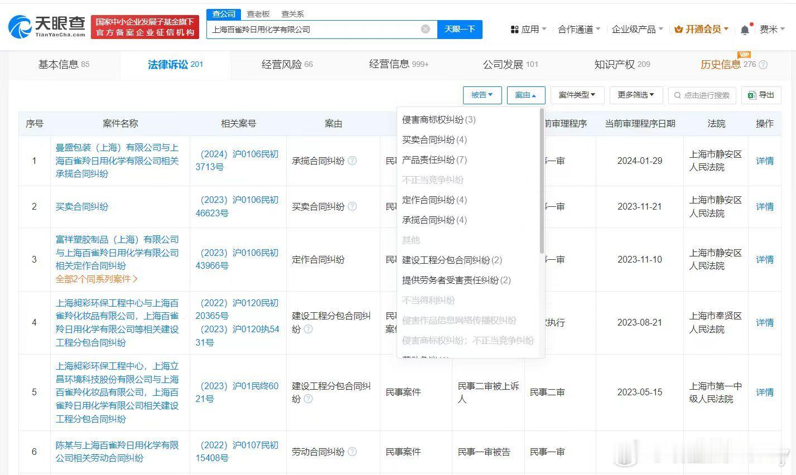Image resolution: width=796 pixels, height=475 pixels.
Task: Click the 天眼一下 search button
Action: pyautogui.click(x=460, y=29)
